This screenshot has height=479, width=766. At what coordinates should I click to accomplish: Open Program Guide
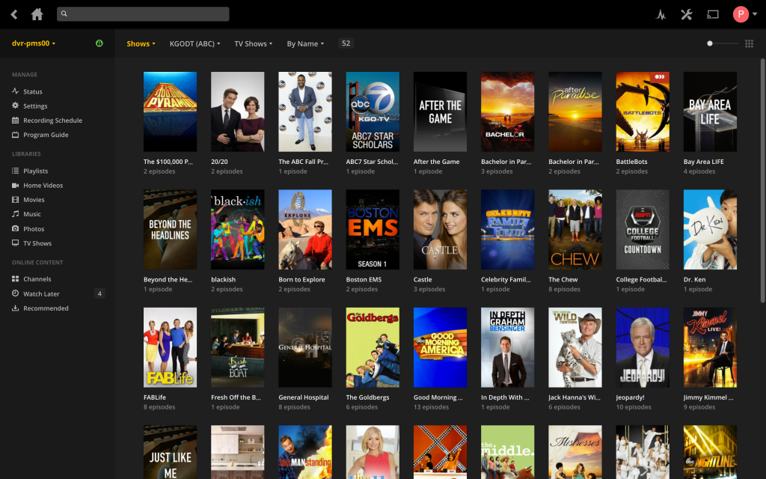click(46, 135)
